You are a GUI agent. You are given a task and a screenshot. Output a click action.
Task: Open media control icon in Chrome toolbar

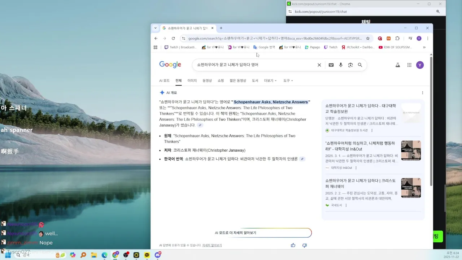point(410,38)
